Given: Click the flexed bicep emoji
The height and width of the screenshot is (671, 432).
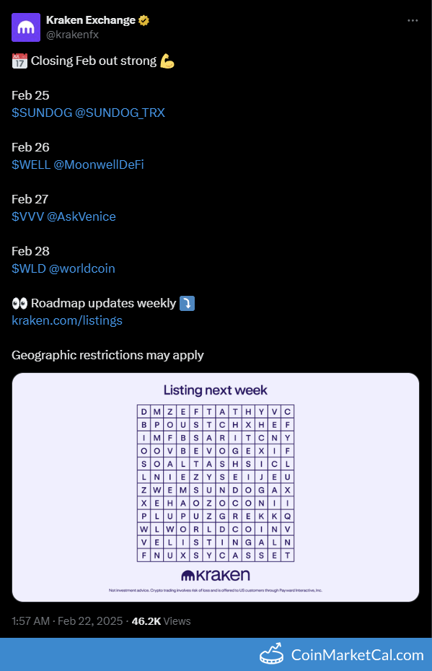Looking at the screenshot, I should pyautogui.click(x=167, y=61).
